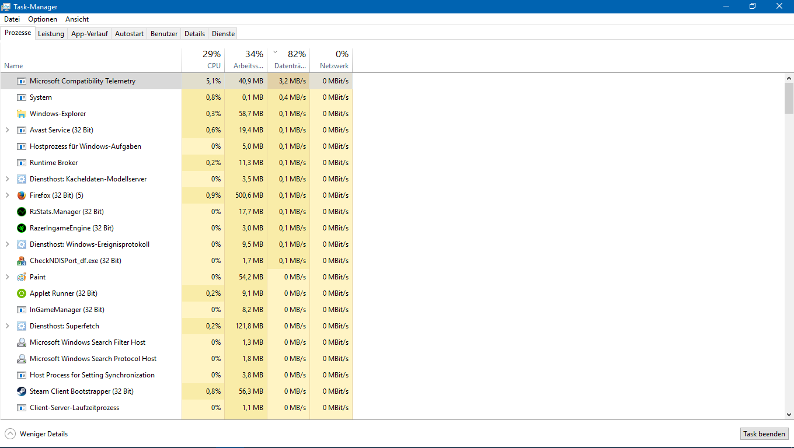Image resolution: width=794 pixels, height=448 pixels.
Task: Sort by the Name column header
Action: pyautogui.click(x=91, y=60)
